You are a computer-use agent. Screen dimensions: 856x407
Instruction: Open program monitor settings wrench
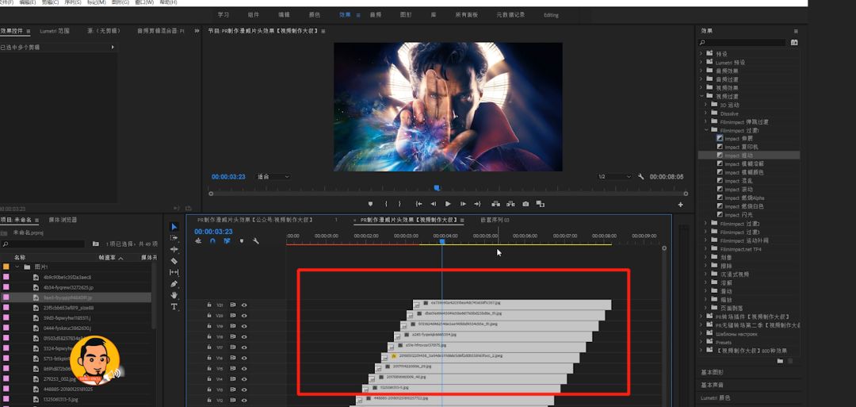[641, 177]
